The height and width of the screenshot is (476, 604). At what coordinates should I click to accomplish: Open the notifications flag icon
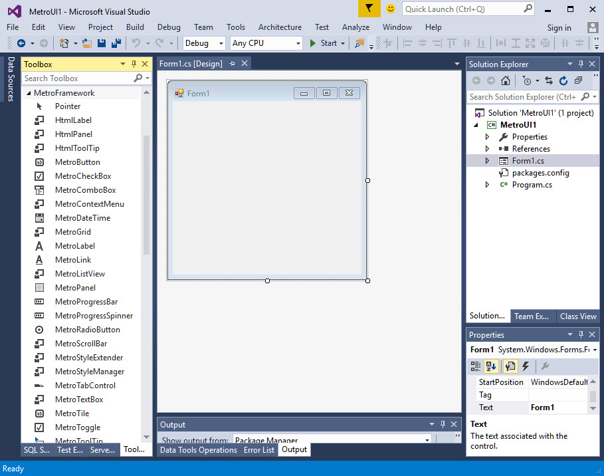pos(369,9)
